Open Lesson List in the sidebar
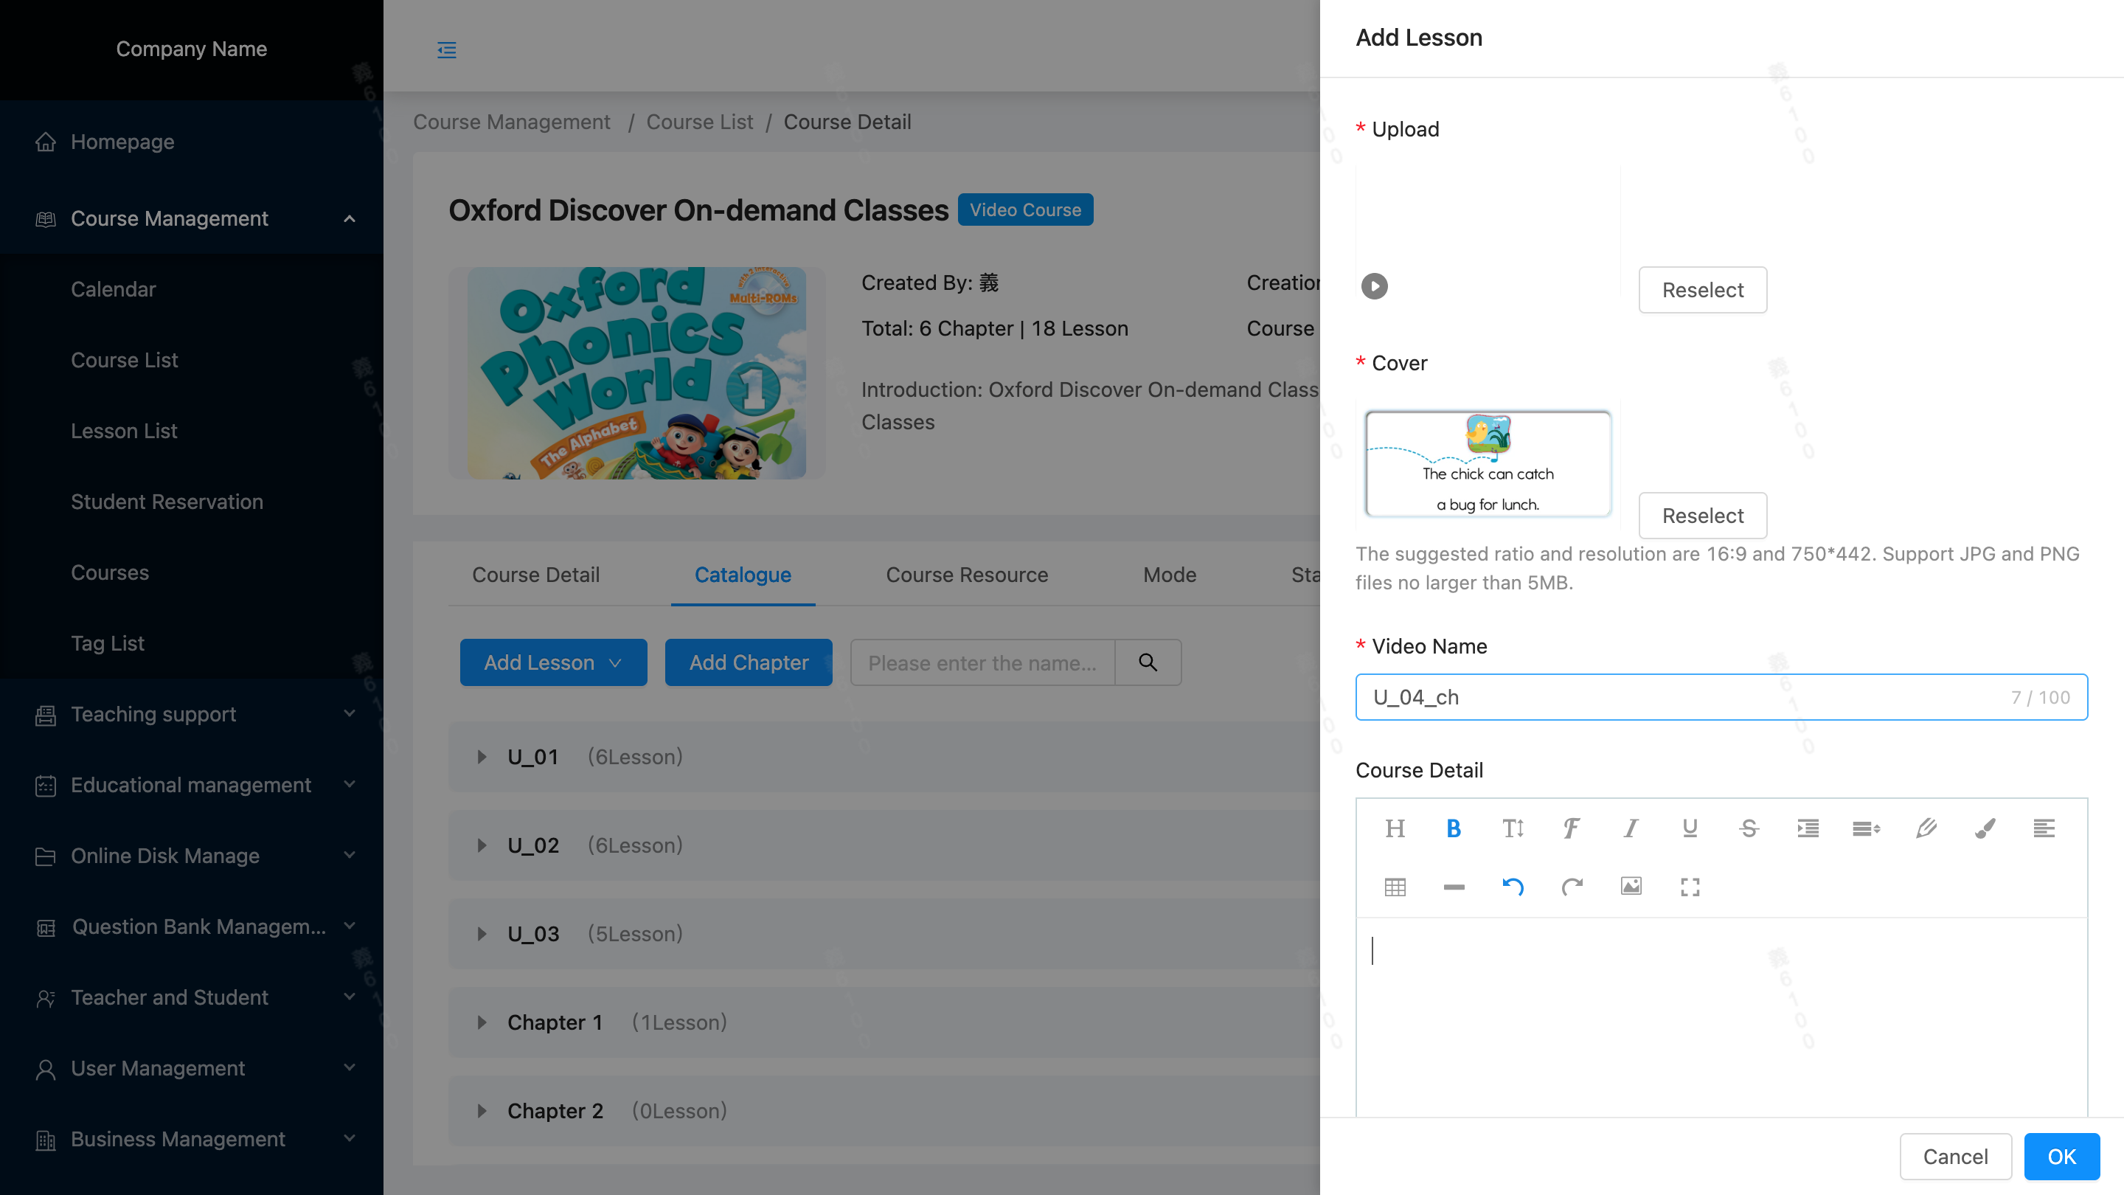The height and width of the screenshot is (1195, 2124). [x=124, y=431]
